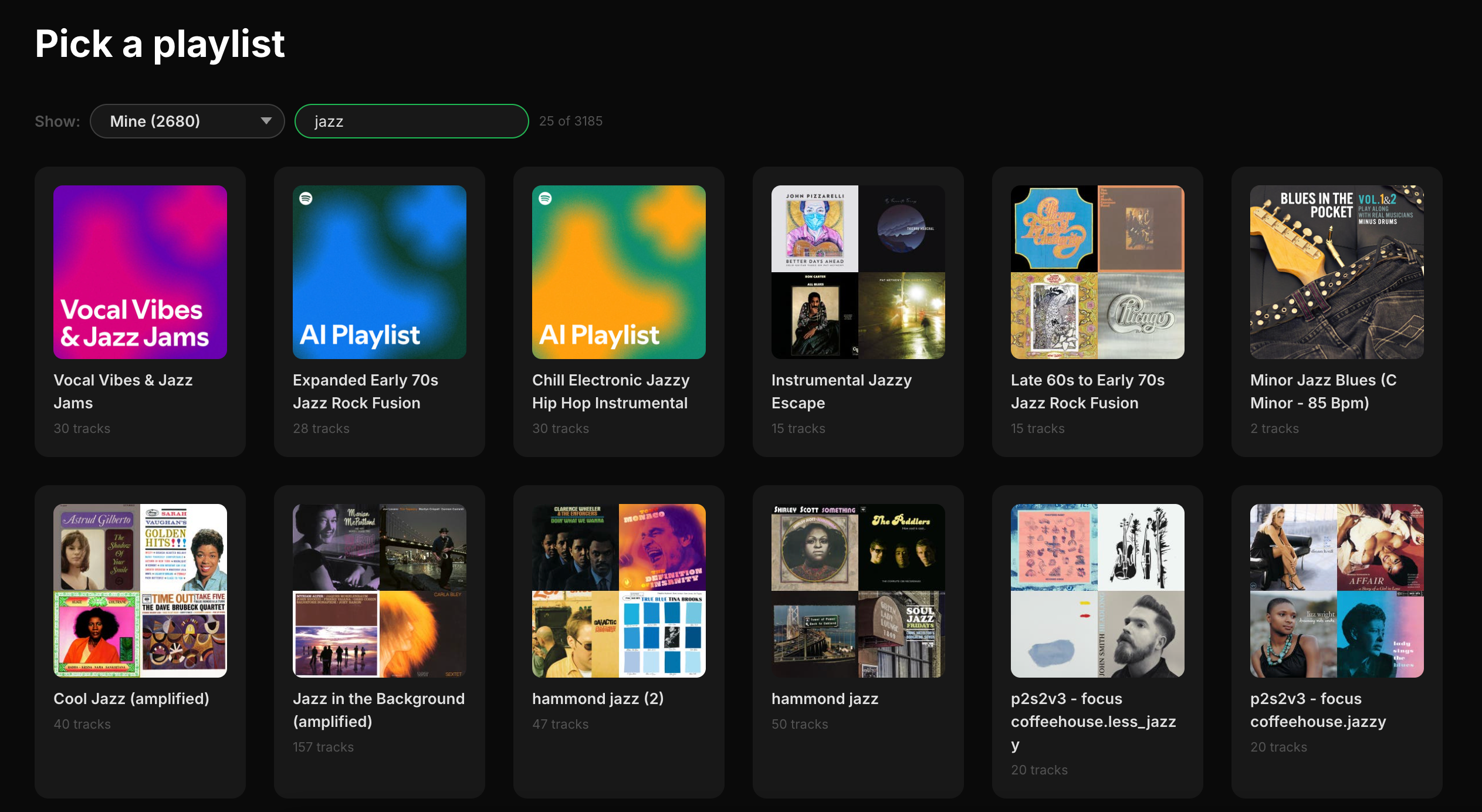Click the 28 tracks label under Expanded Early 70s

point(320,428)
